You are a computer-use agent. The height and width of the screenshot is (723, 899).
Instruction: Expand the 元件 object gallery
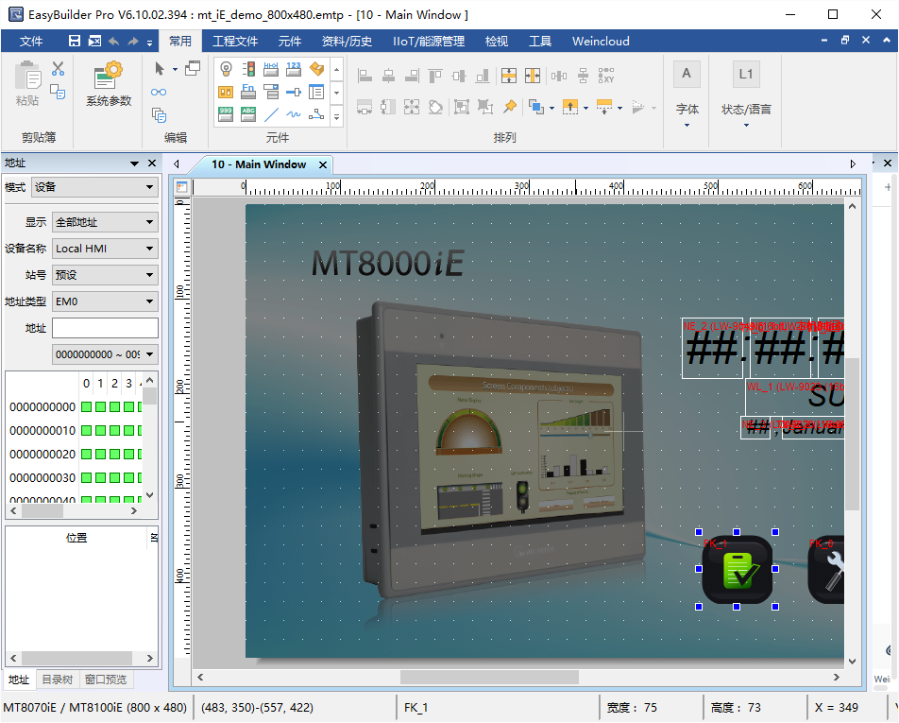point(336,116)
